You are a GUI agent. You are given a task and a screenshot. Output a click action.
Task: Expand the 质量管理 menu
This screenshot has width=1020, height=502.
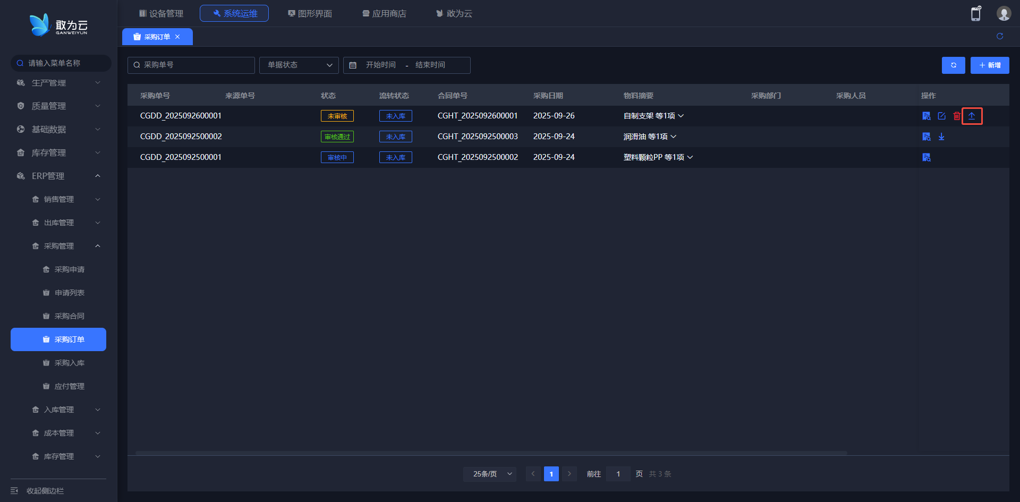point(58,106)
